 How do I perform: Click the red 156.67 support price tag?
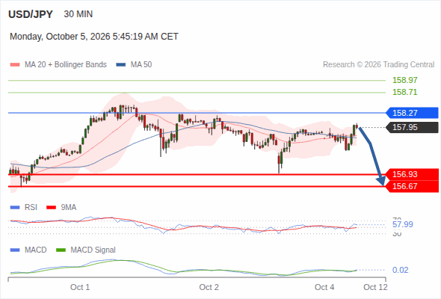(x=412, y=186)
